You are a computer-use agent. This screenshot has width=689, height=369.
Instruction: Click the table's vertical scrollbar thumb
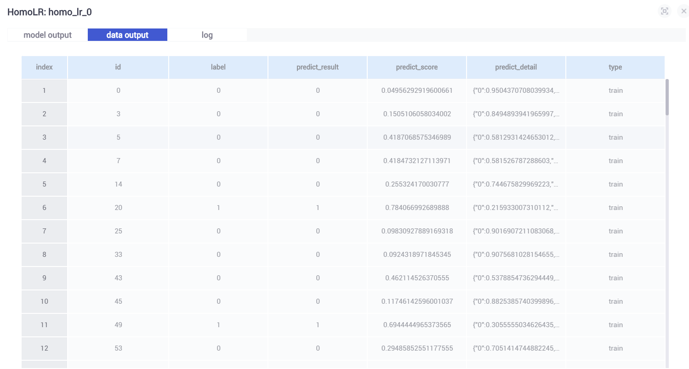[x=667, y=97]
